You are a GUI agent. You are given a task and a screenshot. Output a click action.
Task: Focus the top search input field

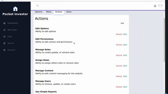pos(50,6)
